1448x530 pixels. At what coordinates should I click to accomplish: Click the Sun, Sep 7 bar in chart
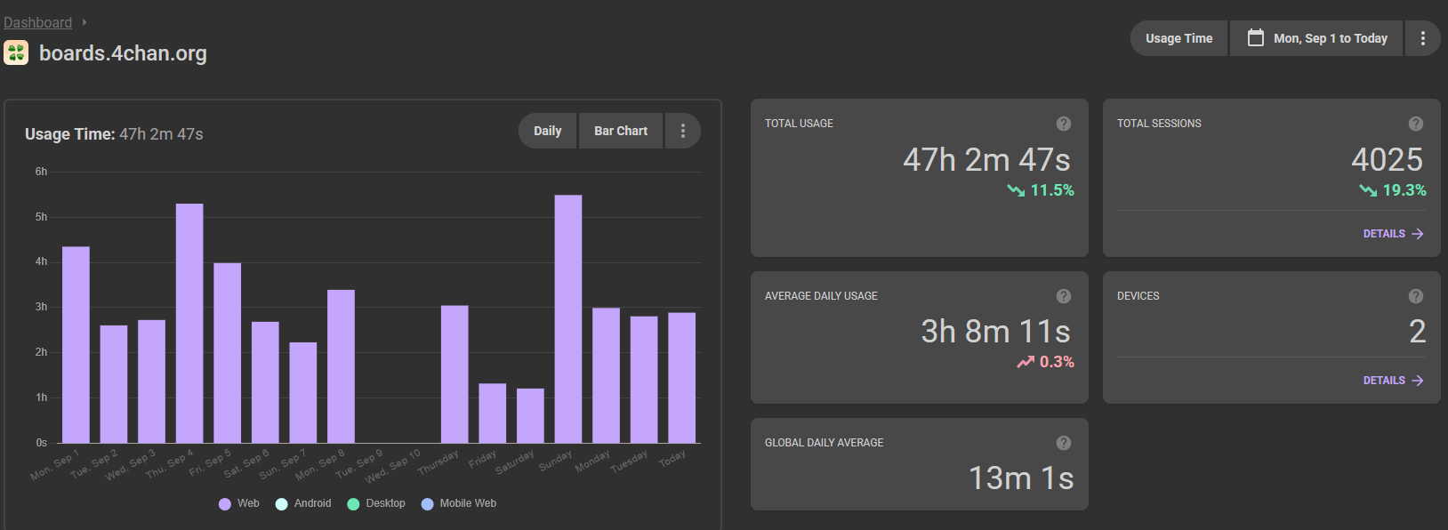point(303,393)
